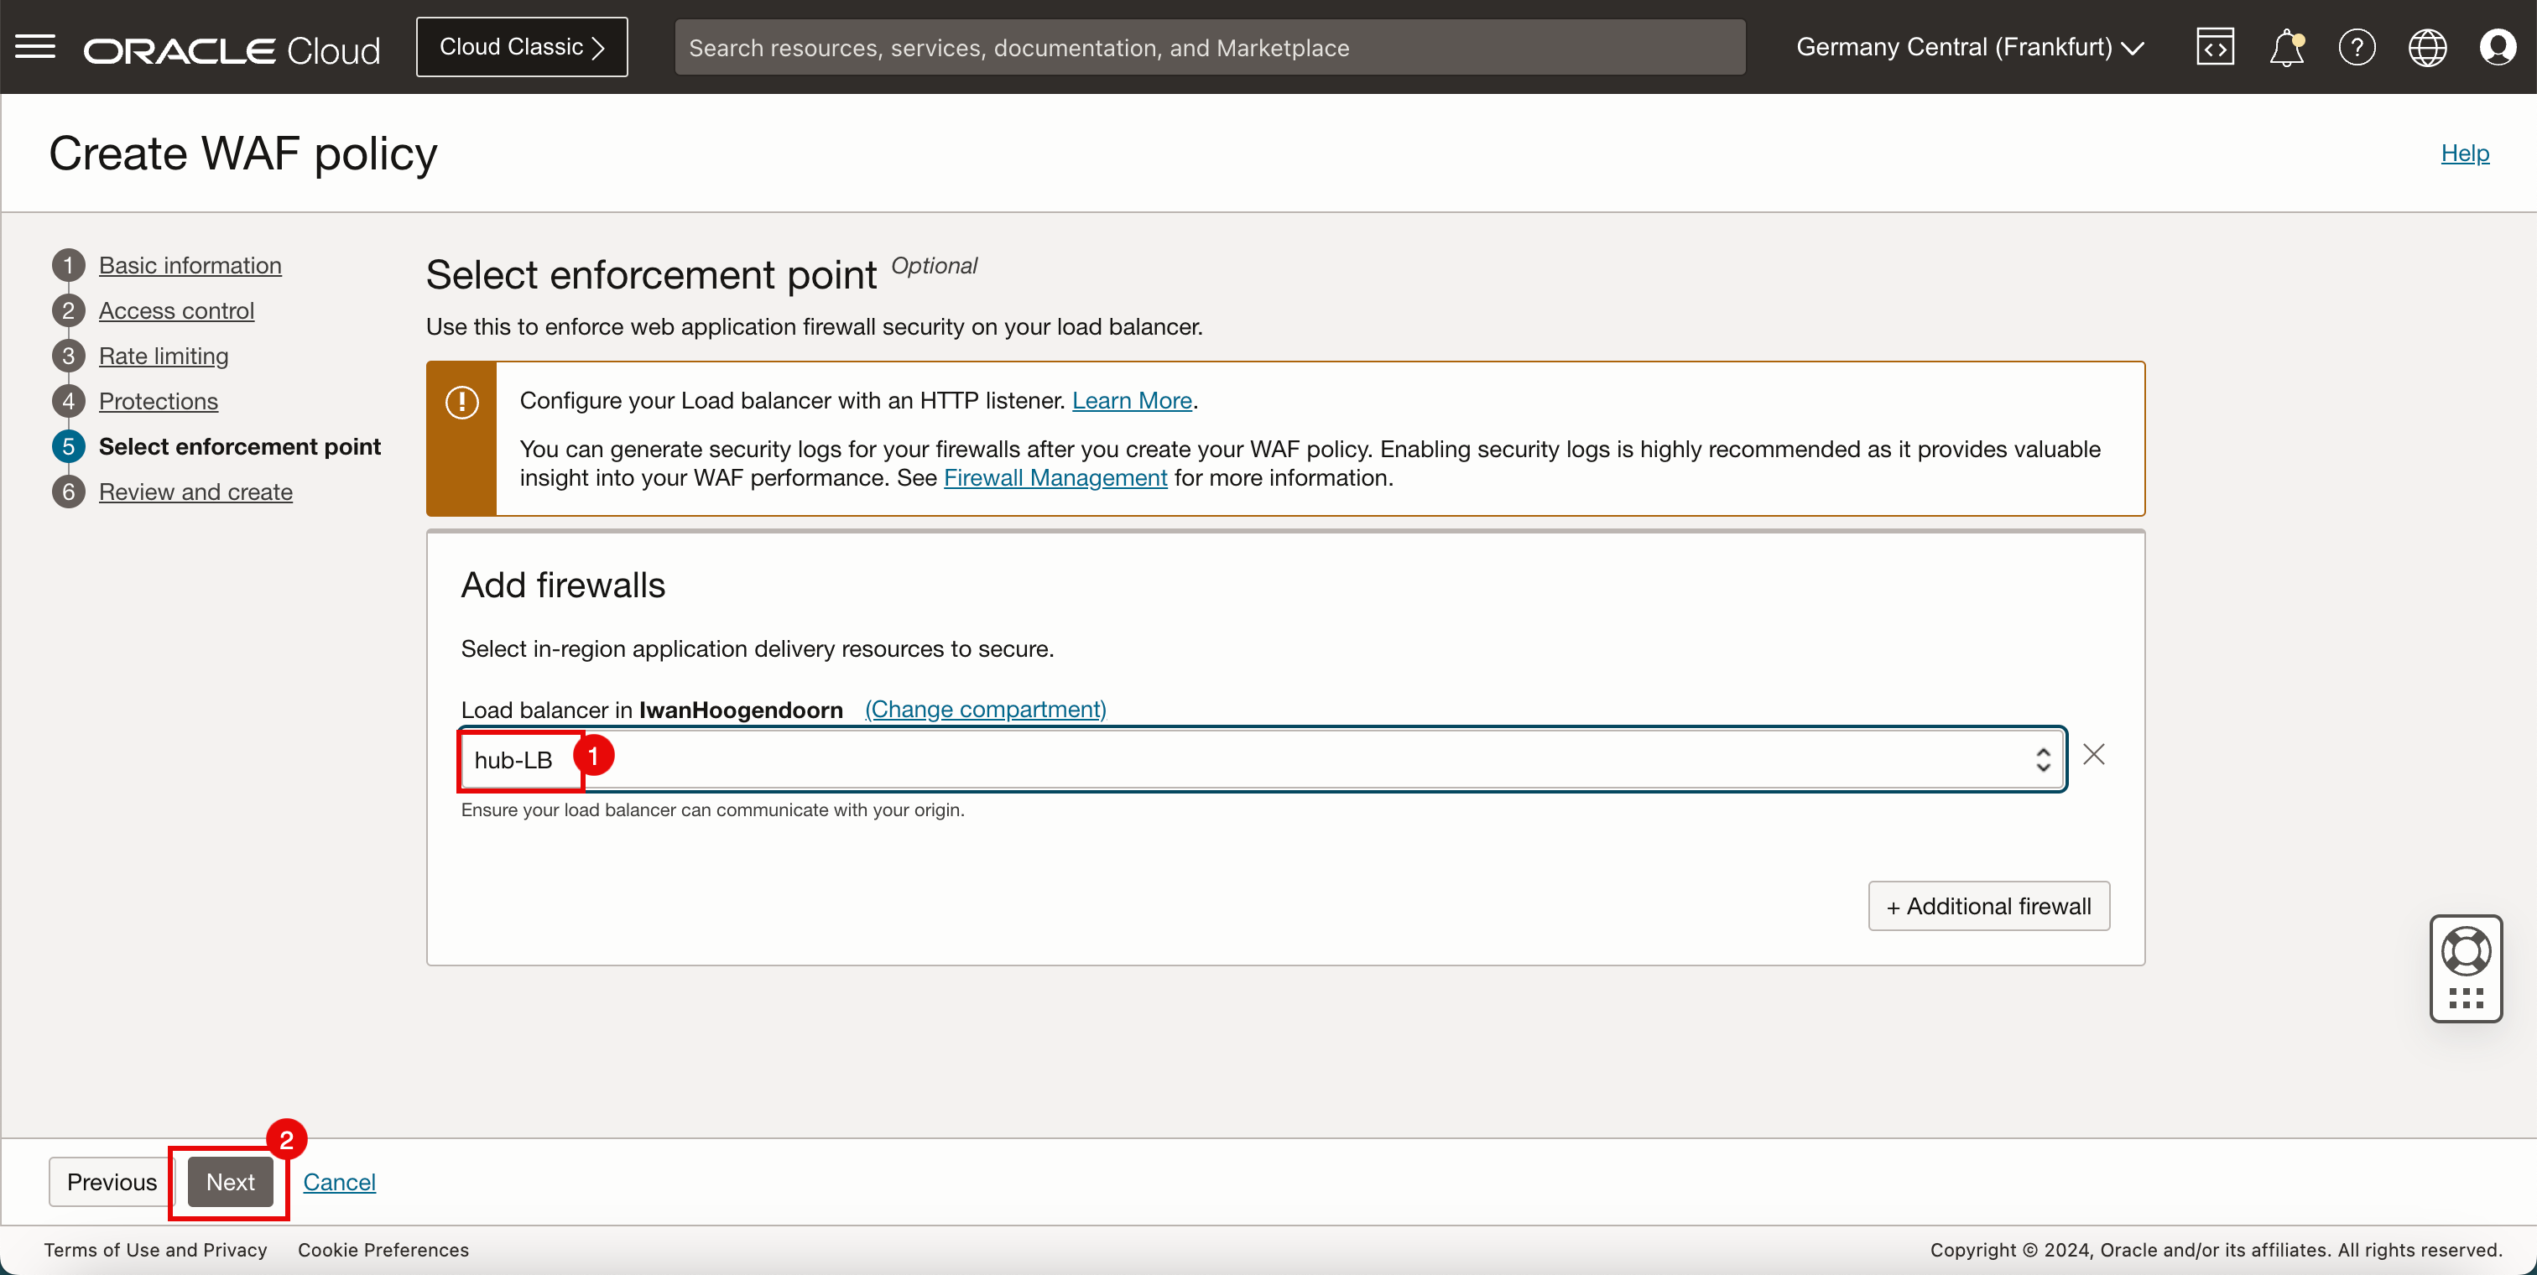
Task: Open Firewall Management link
Action: 1054,476
